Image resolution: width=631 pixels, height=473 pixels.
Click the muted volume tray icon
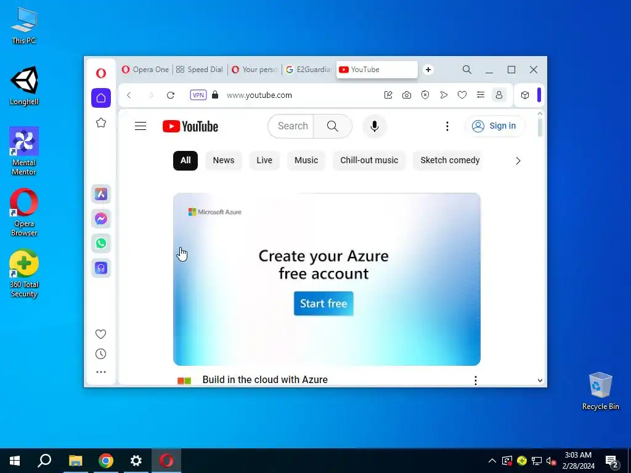pos(551,461)
